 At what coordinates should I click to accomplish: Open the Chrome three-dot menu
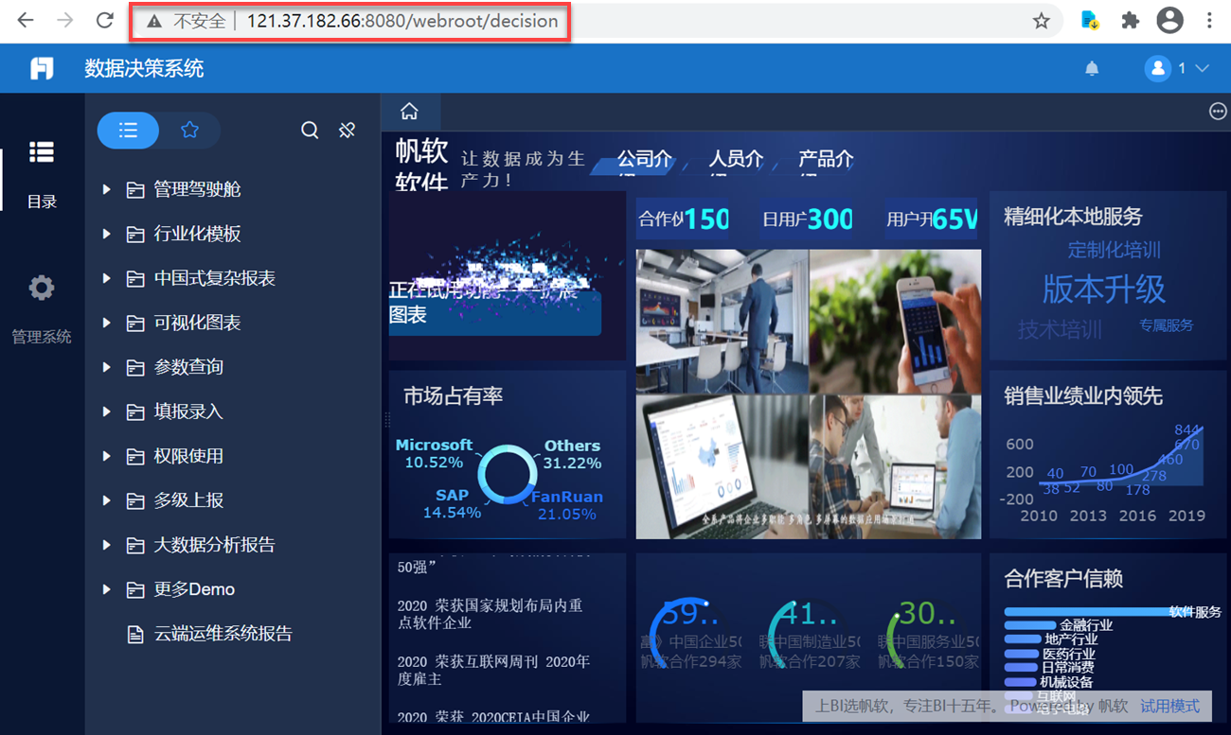pos(1209,21)
